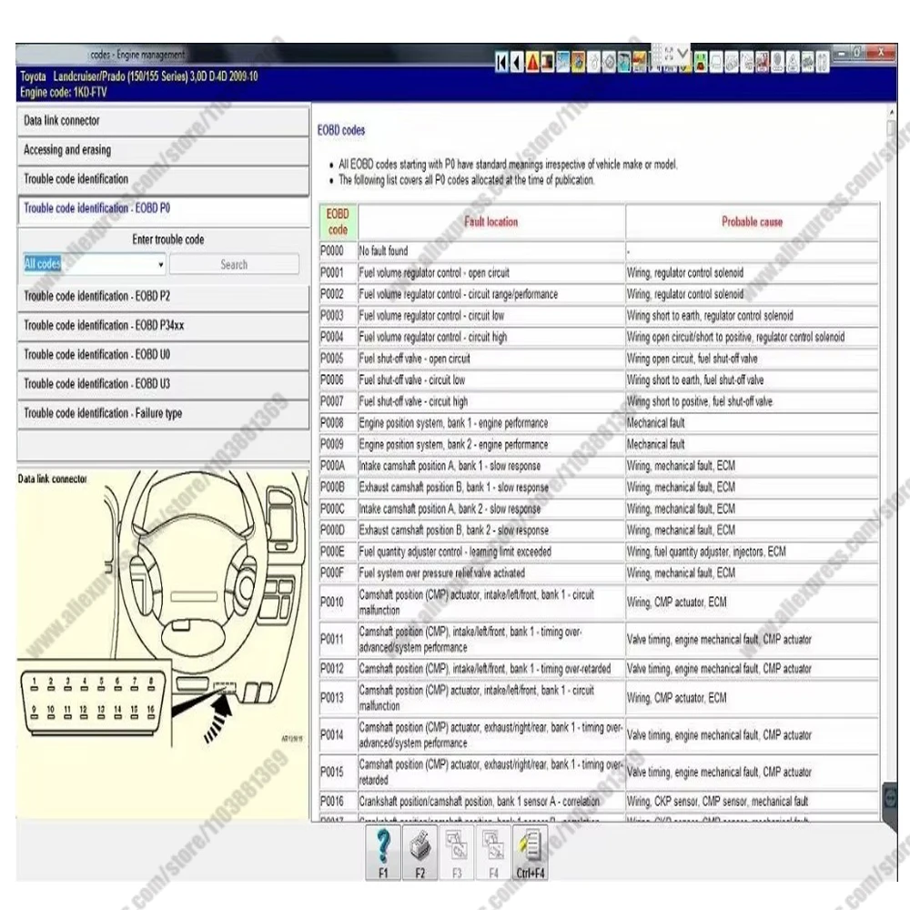Select the P0014 code cell
The width and height of the screenshot is (910, 910).
tap(338, 735)
